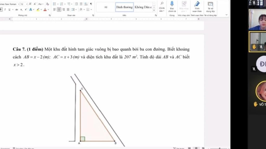The width and height of the screenshot is (266, 149).
Task: Open Tái sử dụng tệp pane
Action: [x=210, y=7]
